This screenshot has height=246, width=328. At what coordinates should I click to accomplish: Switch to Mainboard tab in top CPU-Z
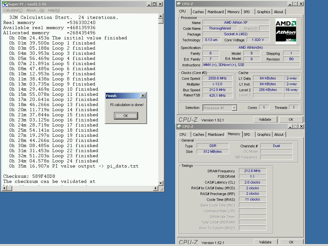pos(216,12)
